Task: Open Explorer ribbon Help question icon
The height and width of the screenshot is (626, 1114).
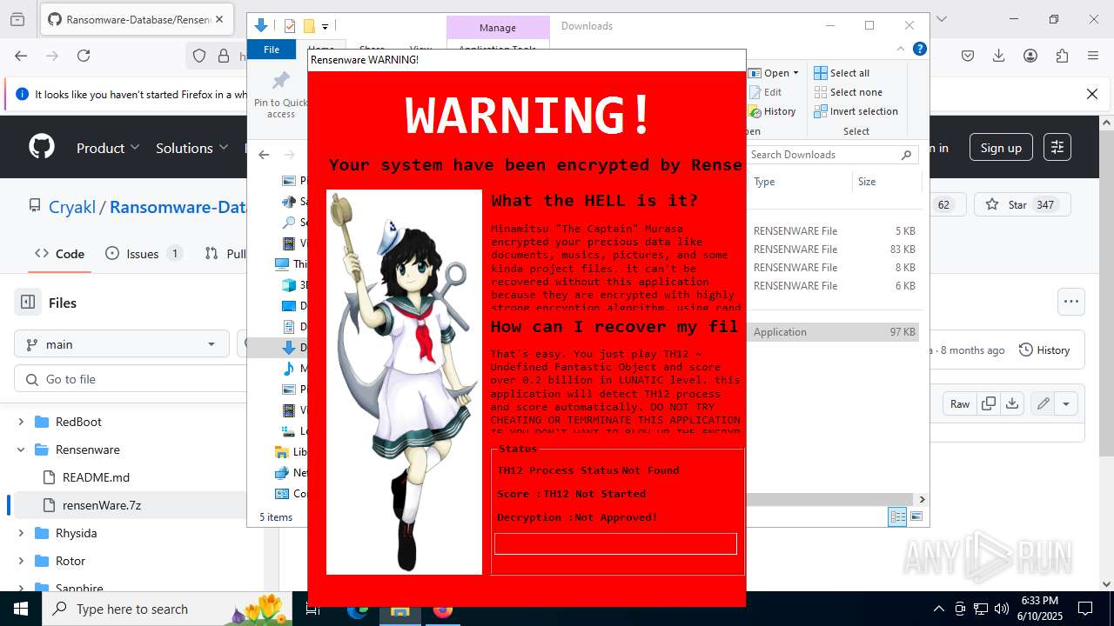Action: [920, 50]
